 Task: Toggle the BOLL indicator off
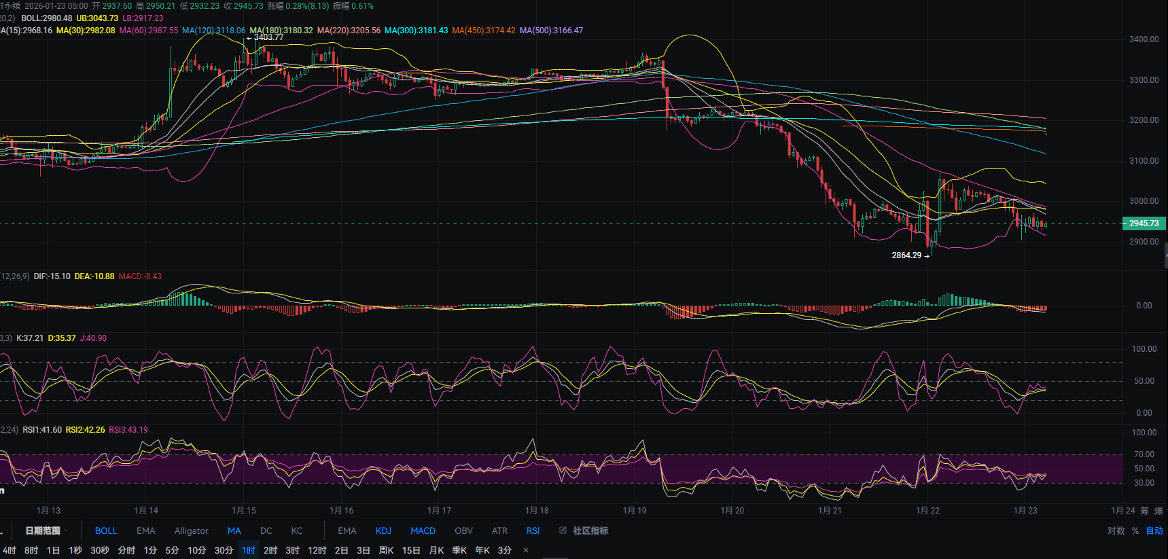(x=106, y=530)
